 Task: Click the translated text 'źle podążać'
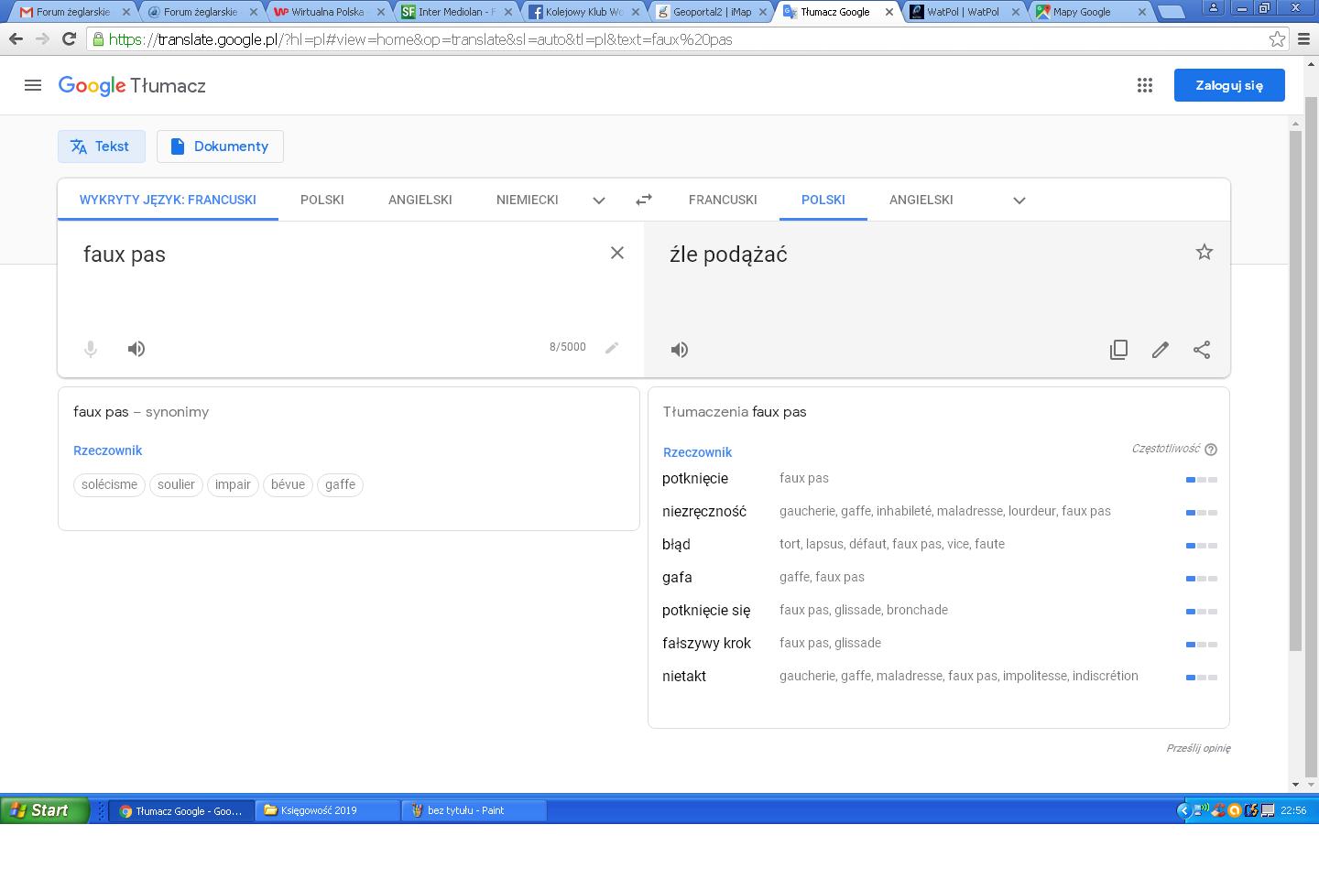pyautogui.click(x=728, y=255)
